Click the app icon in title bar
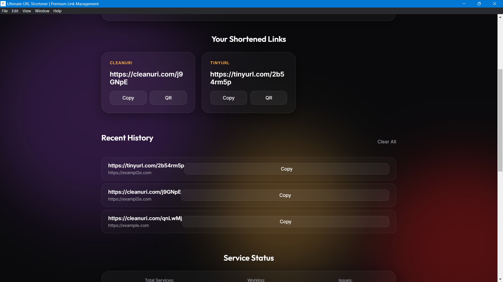The image size is (503, 282). (3, 4)
